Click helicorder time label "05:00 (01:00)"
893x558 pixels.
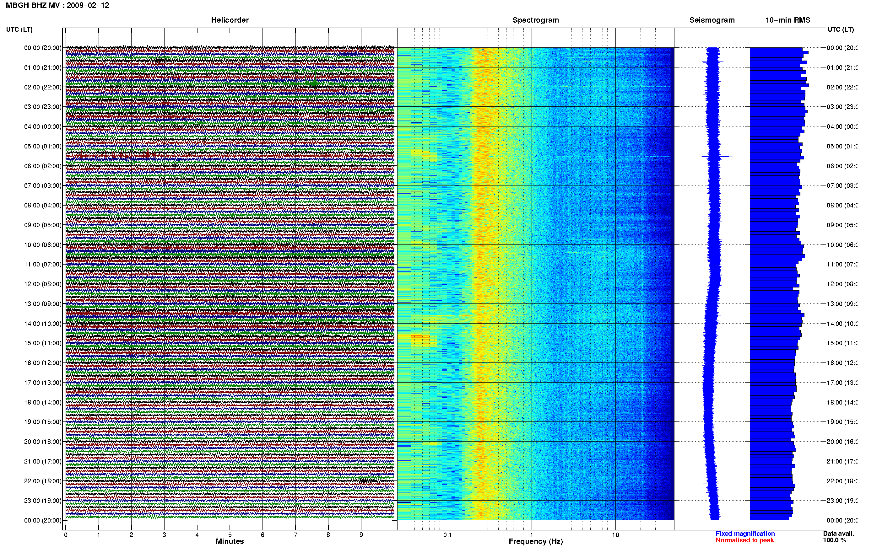[43, 146]
